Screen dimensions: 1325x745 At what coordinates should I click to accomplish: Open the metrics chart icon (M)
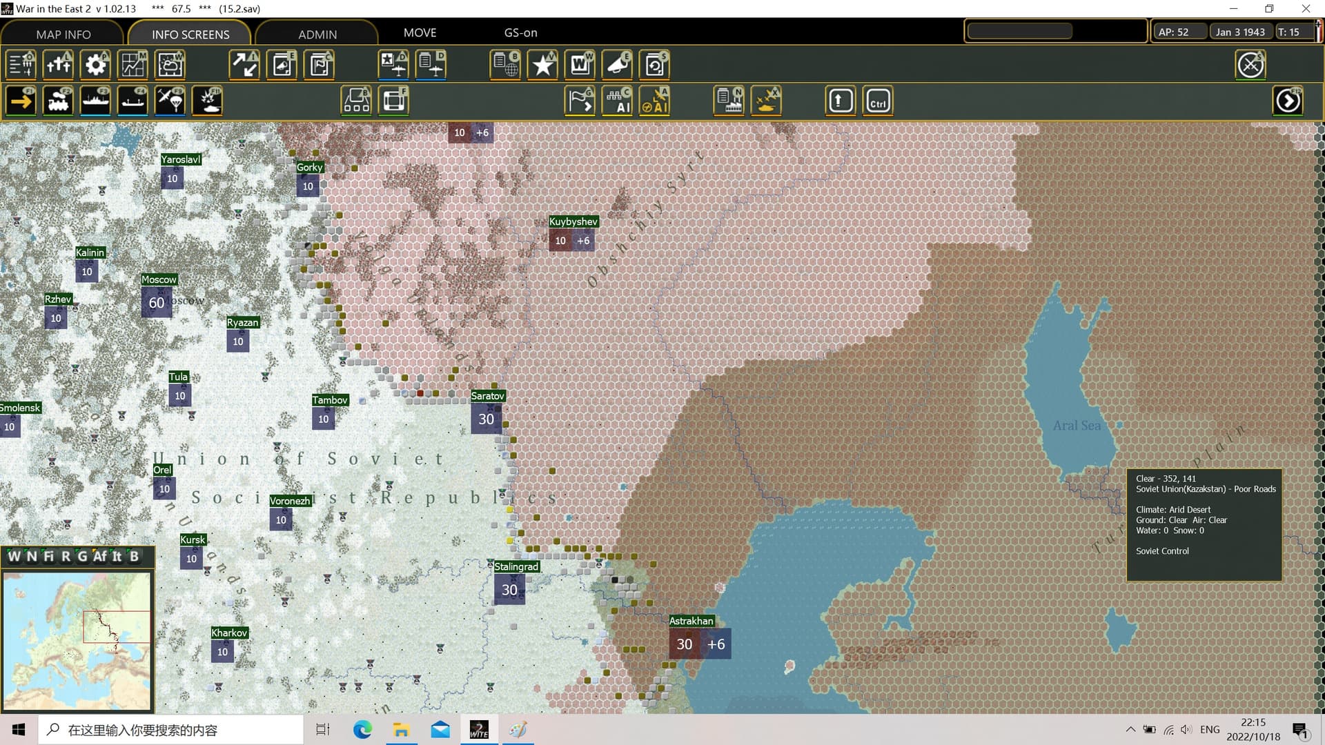pyautogui.click(x=132, y=65)
